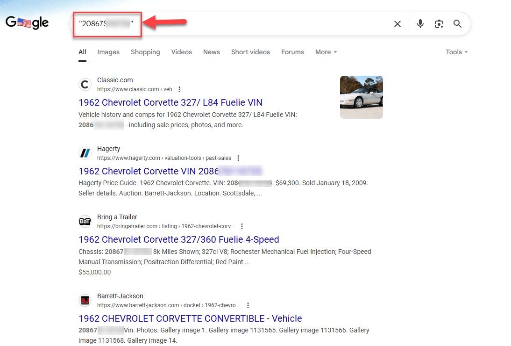Image resolution: width=511 pixels, height=346 pixels.
Task: Click the Classic.com site favicon
Action: [x=85, y=85]
